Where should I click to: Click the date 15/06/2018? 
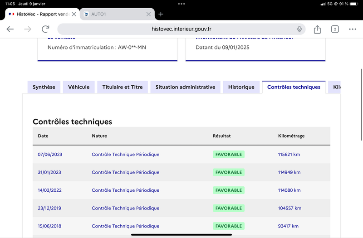coord(49,226)
